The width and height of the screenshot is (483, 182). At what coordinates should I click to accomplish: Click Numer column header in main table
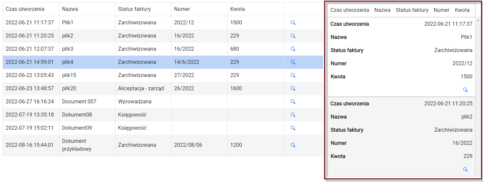182,9
